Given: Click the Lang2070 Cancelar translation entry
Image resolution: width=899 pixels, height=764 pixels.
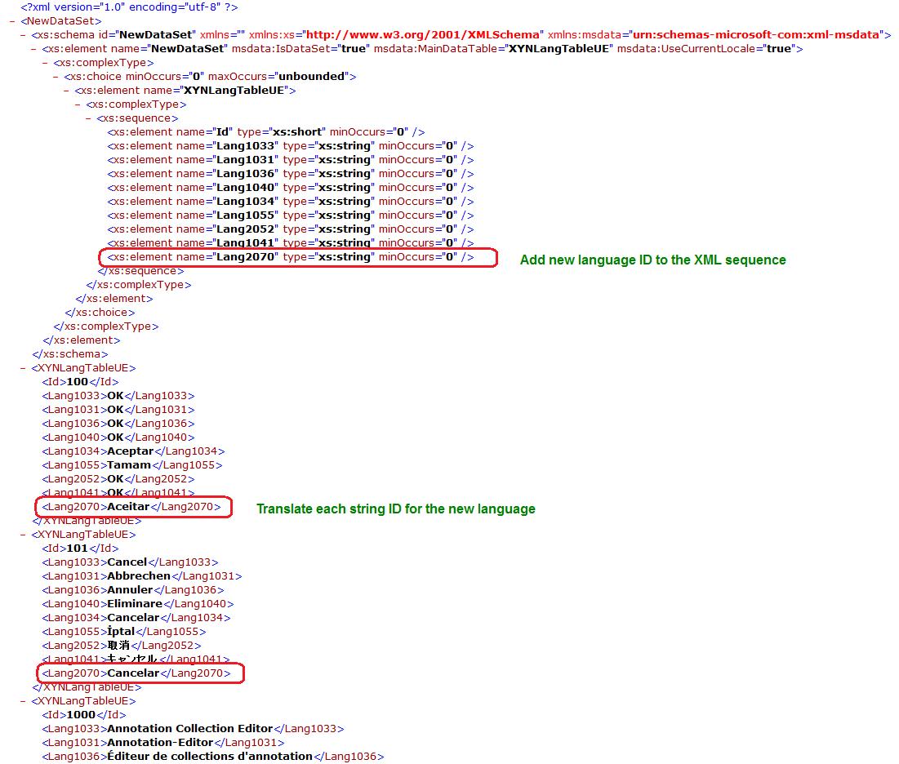Looking at the screenshot, I should [133, 673].
